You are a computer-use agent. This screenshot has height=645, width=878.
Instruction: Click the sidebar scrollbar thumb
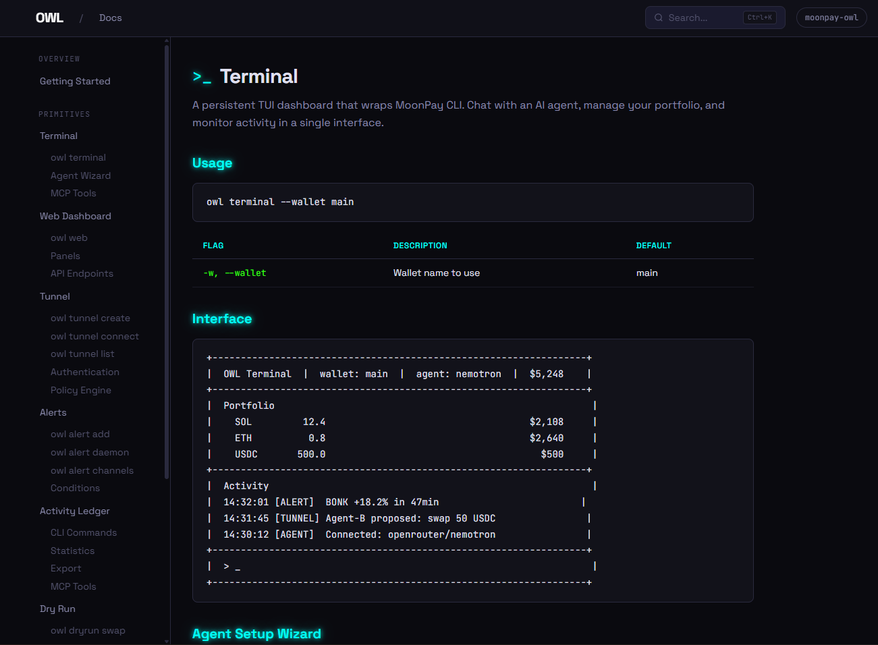pyautogui.click(x=167, y=262)
